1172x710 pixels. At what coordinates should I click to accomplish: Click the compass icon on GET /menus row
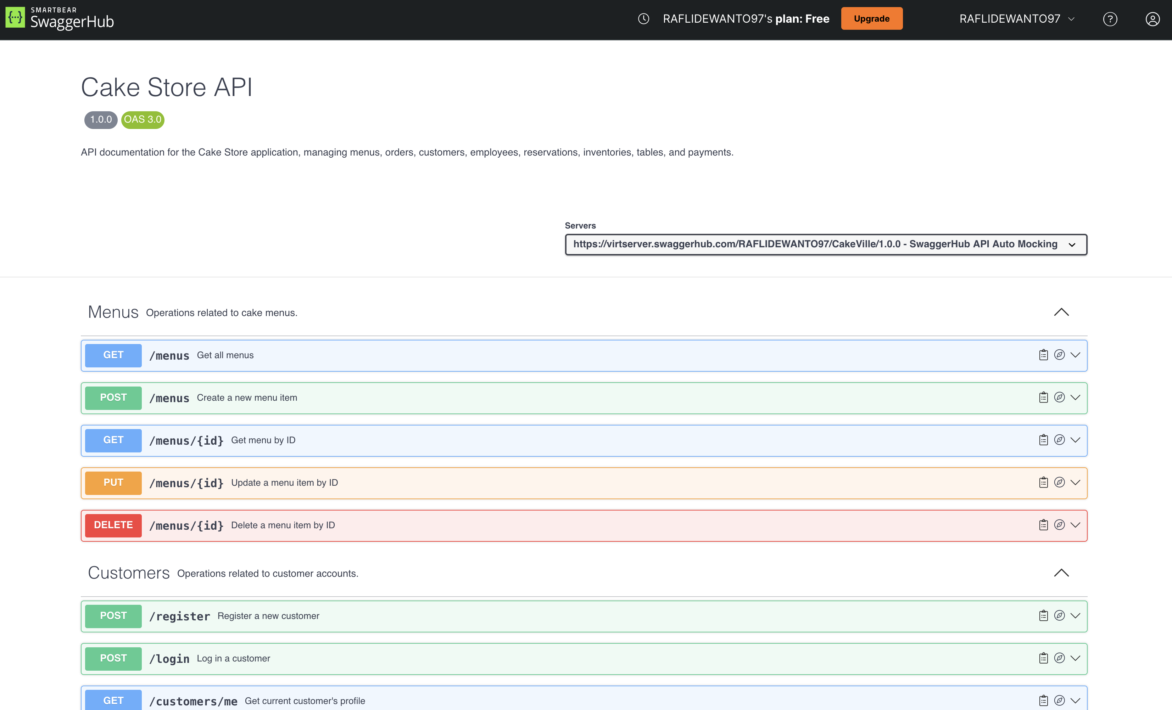1059,355
